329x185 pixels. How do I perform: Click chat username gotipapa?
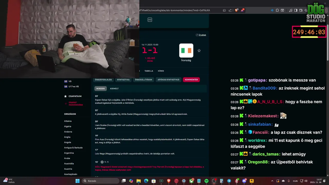click(x=257, y=80)
